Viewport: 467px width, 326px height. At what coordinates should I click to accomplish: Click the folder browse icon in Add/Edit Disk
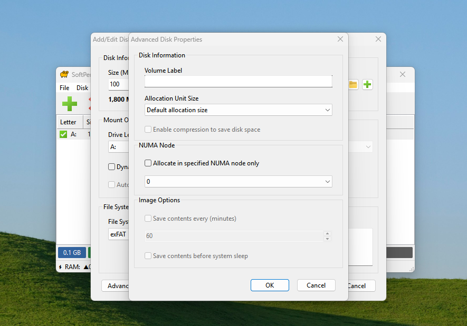pyautogui.click(x=353, y=84)
